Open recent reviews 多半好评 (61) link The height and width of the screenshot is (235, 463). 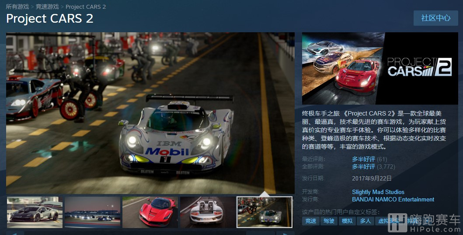click(x=369, y=159)
